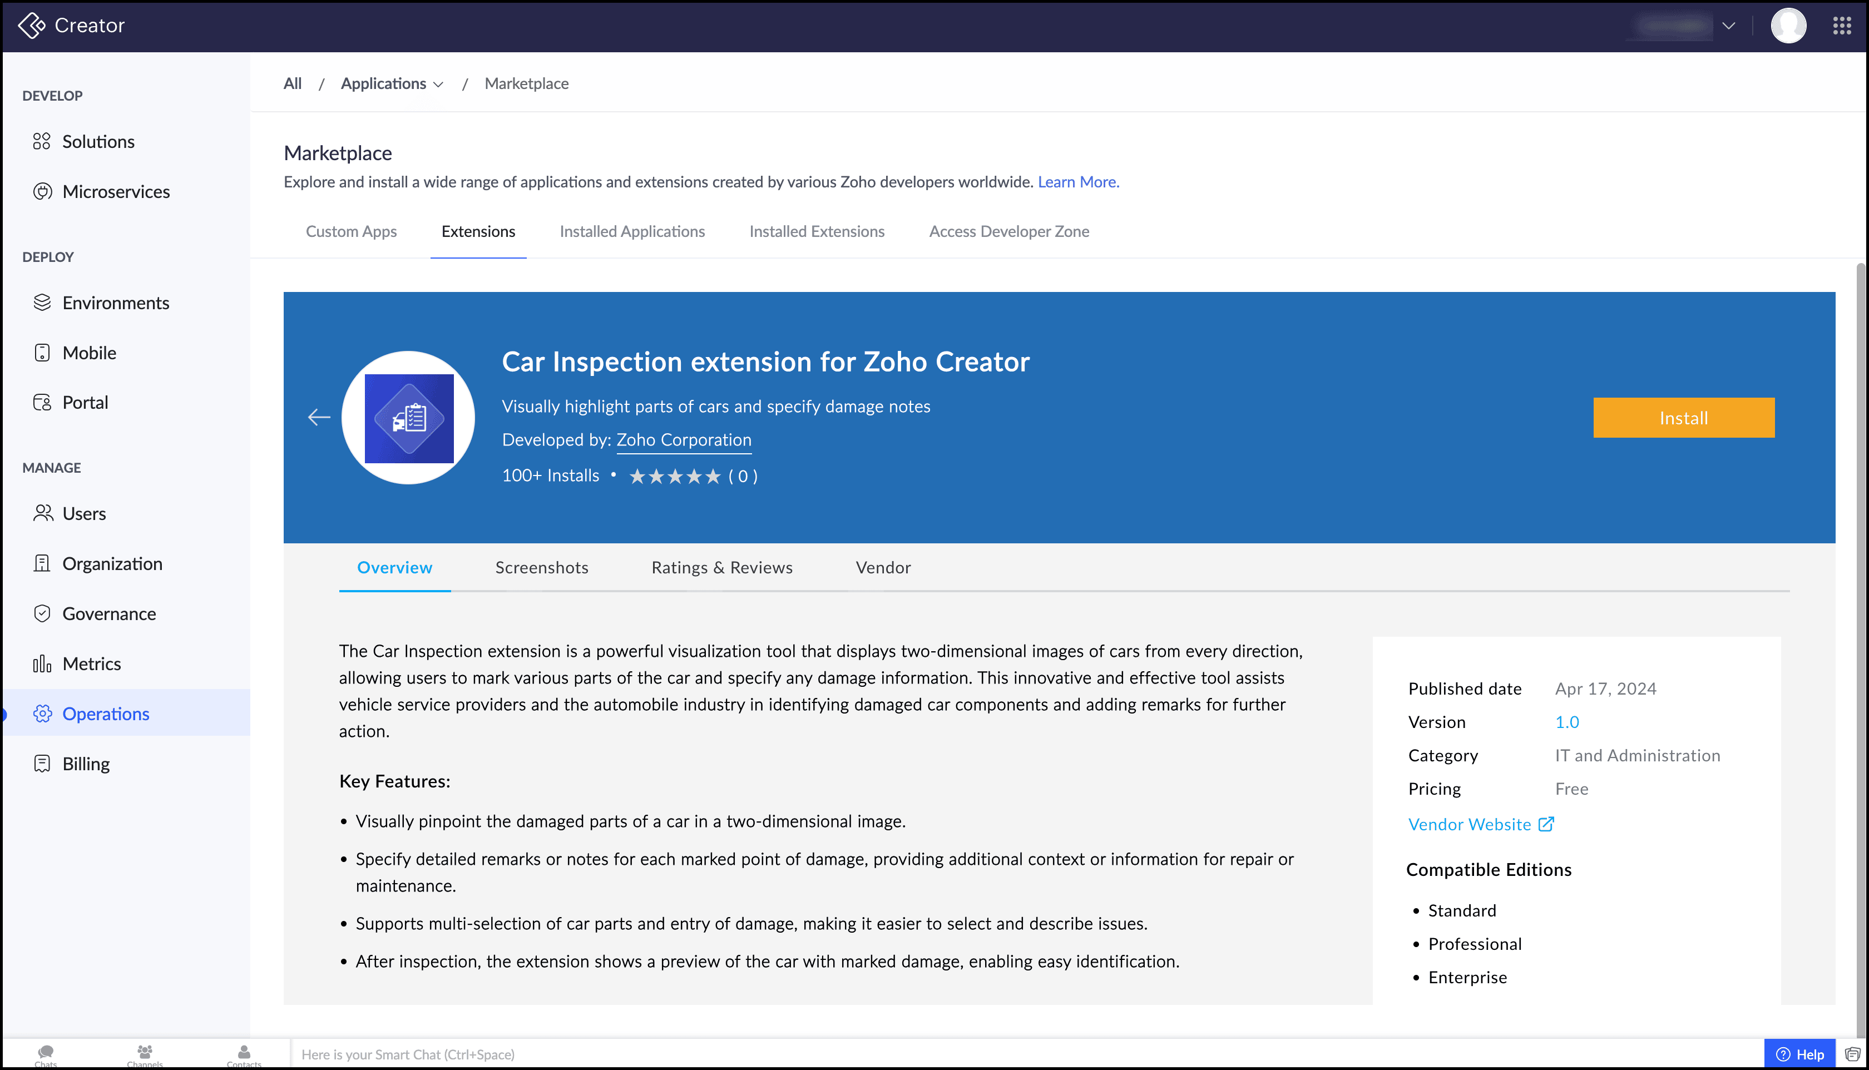
Task: Switch to the Screenshots tab
Action: (x=541, y=567)
